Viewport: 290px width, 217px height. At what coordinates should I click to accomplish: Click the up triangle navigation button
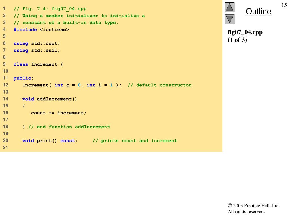(229, 7)
